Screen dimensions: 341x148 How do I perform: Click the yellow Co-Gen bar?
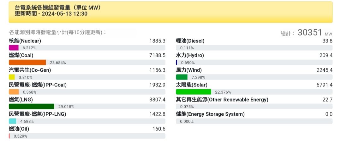click(12, 77)
